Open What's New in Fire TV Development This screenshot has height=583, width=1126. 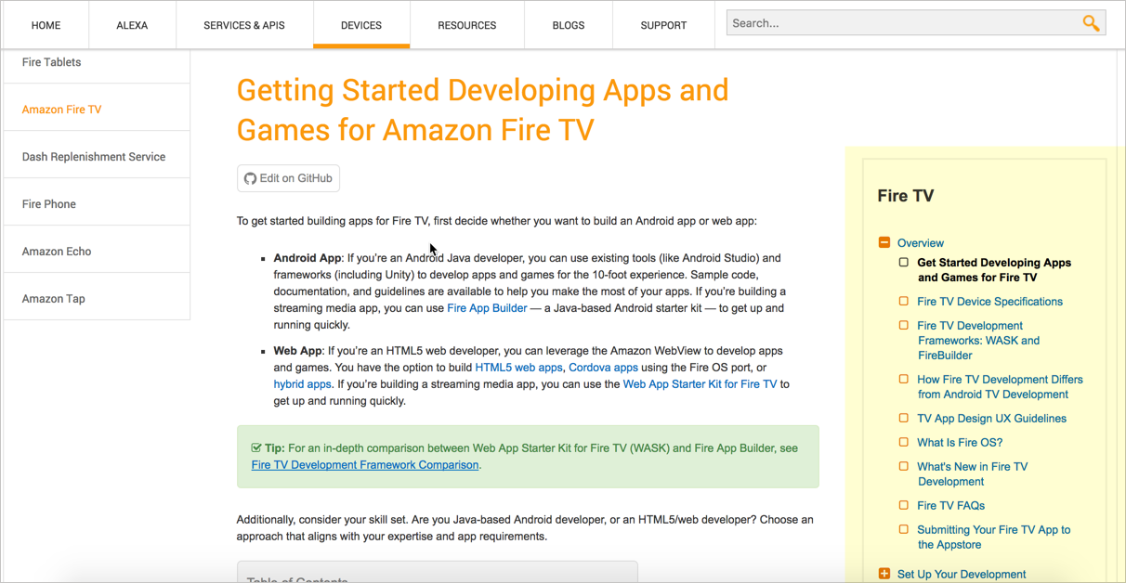tap(972, 474)
